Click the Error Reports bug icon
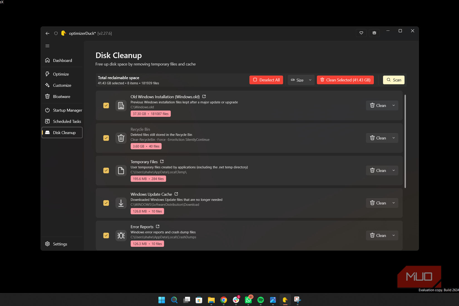The width and height of the screenshot is (459, 306). click(x=121, y=235)
